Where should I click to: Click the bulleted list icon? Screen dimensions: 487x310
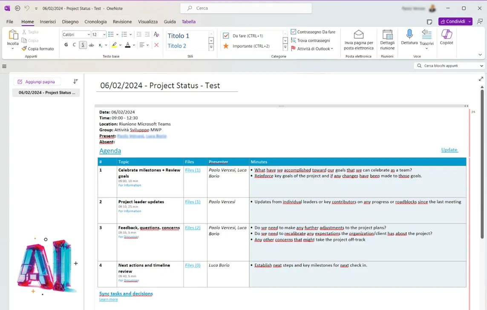point(111,34)
